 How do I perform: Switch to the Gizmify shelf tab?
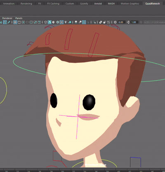click(x=84, y=4)
